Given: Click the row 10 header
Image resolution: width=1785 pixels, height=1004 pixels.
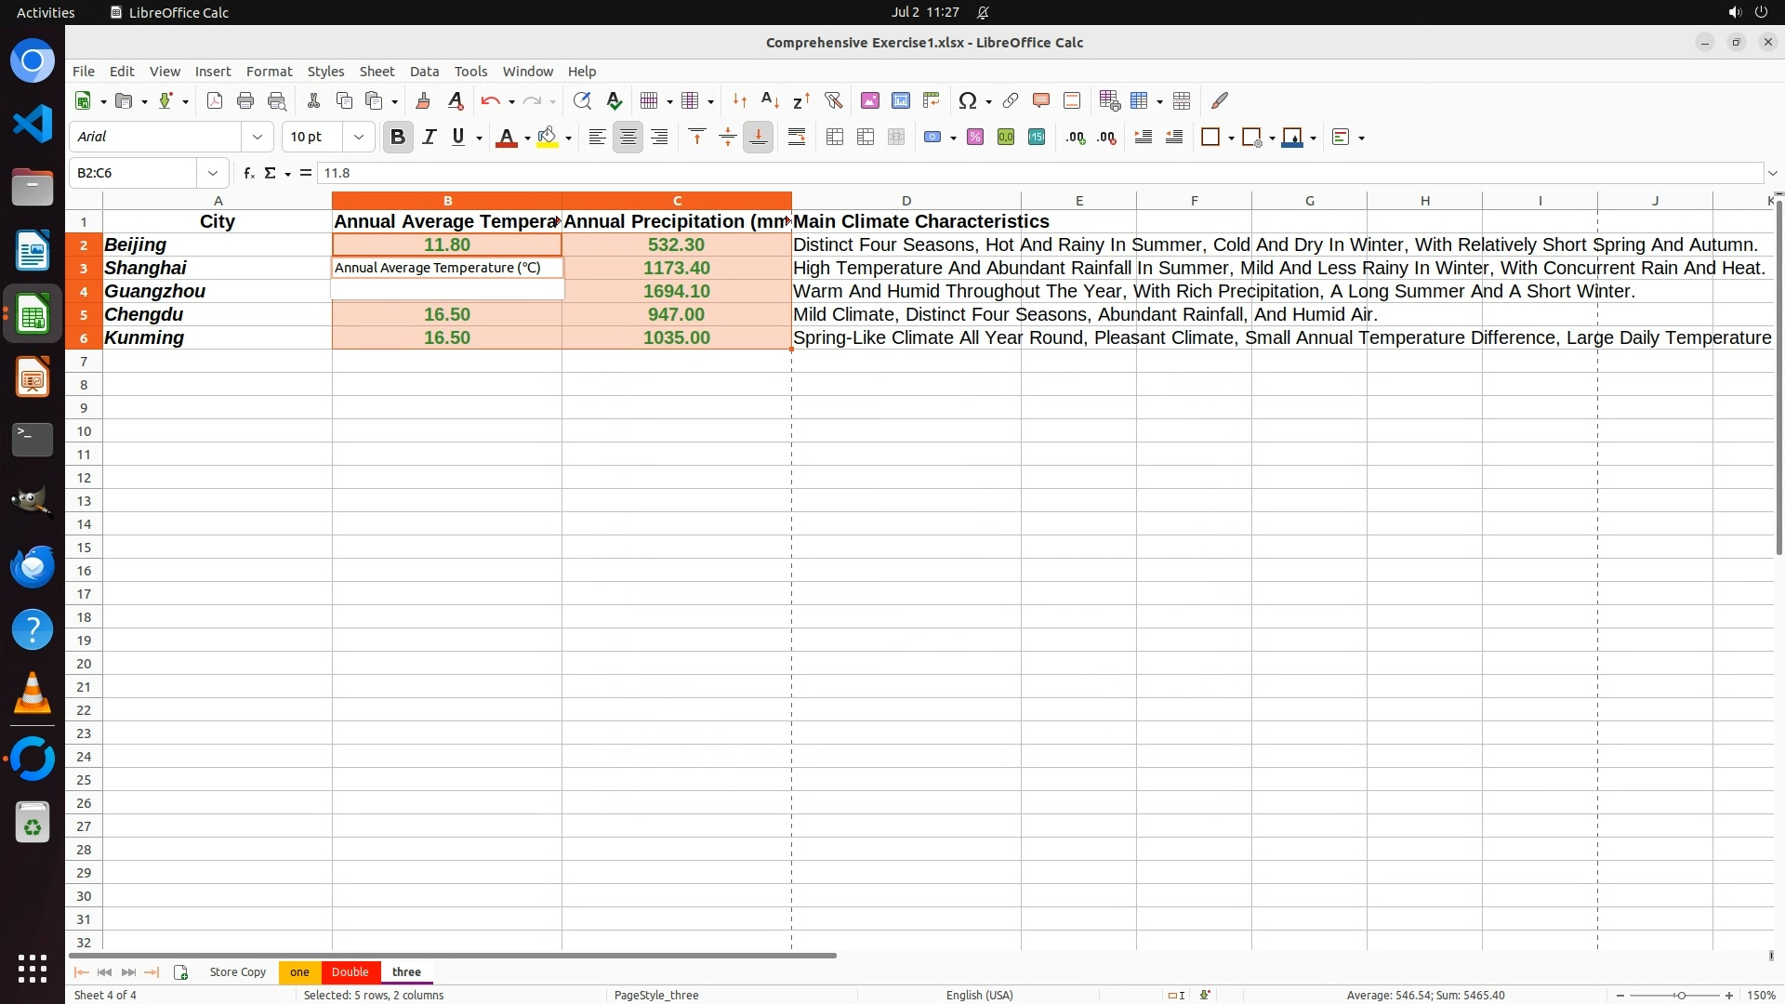Looking at the screenshot, I should [84, 431].
